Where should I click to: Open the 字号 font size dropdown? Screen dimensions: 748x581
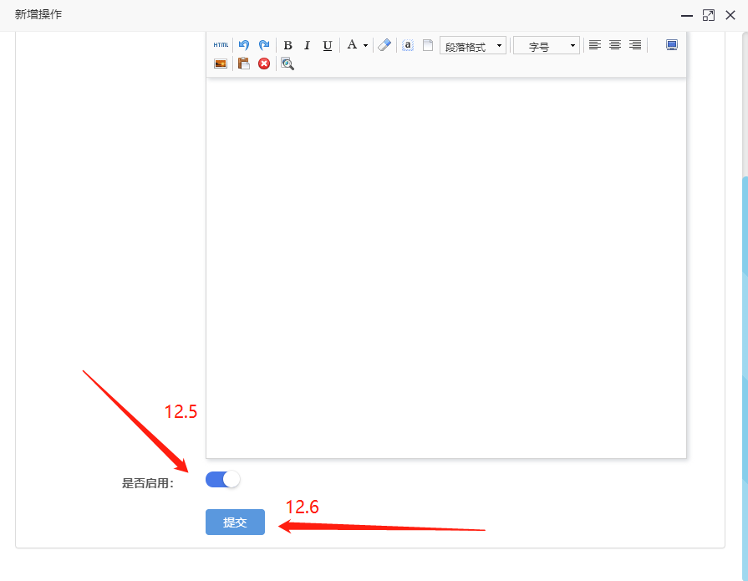pos(546,46)
